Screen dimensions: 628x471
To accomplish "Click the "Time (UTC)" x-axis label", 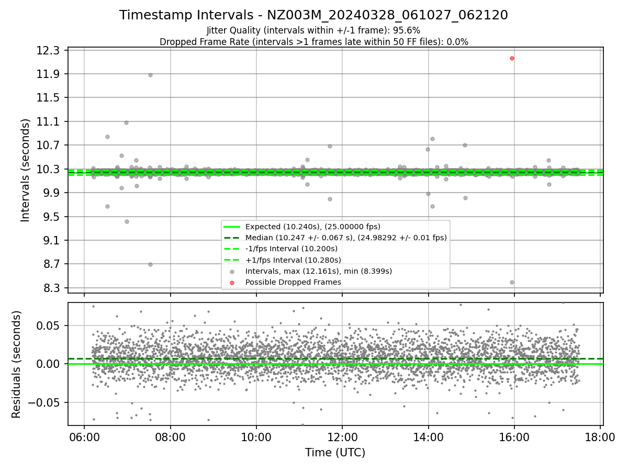I will (335, 452).
